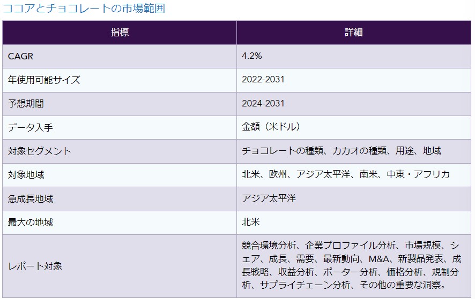
Task: Select 北米 in the 最大の地域 row
Action: tap(251, 222)
